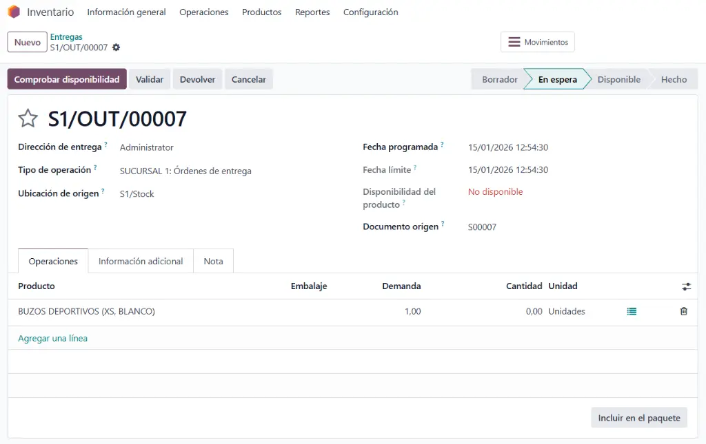
Task: Open the Productos menu
Action: (x=261, y=12)
